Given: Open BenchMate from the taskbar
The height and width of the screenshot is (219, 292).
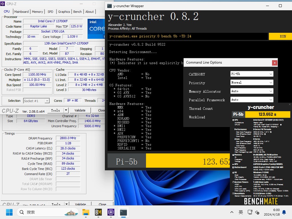Looking at the screenshot, I should (98, 212).
